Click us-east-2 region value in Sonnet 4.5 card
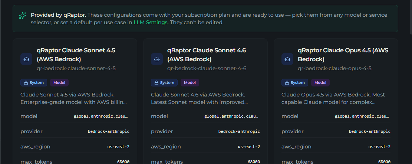This screenshot has height=164, width=412. 118,147
